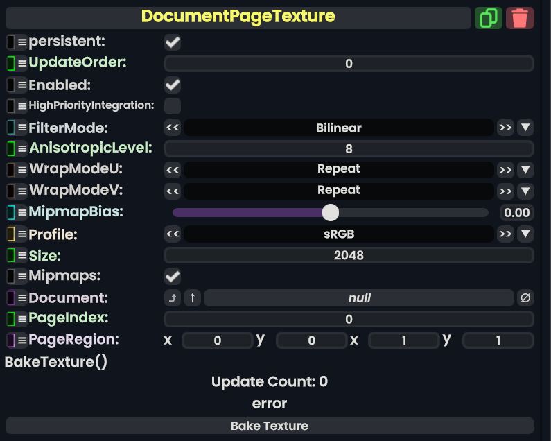Open the FilterMode dropdown list
Viewport: 551px width, 441px height.
click(525, 128)
